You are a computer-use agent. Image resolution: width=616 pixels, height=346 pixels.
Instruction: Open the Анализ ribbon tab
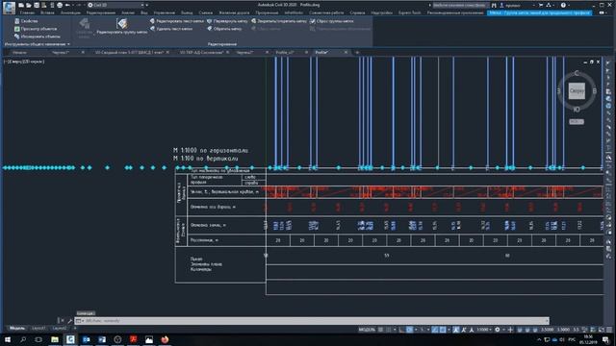(128, 12)
